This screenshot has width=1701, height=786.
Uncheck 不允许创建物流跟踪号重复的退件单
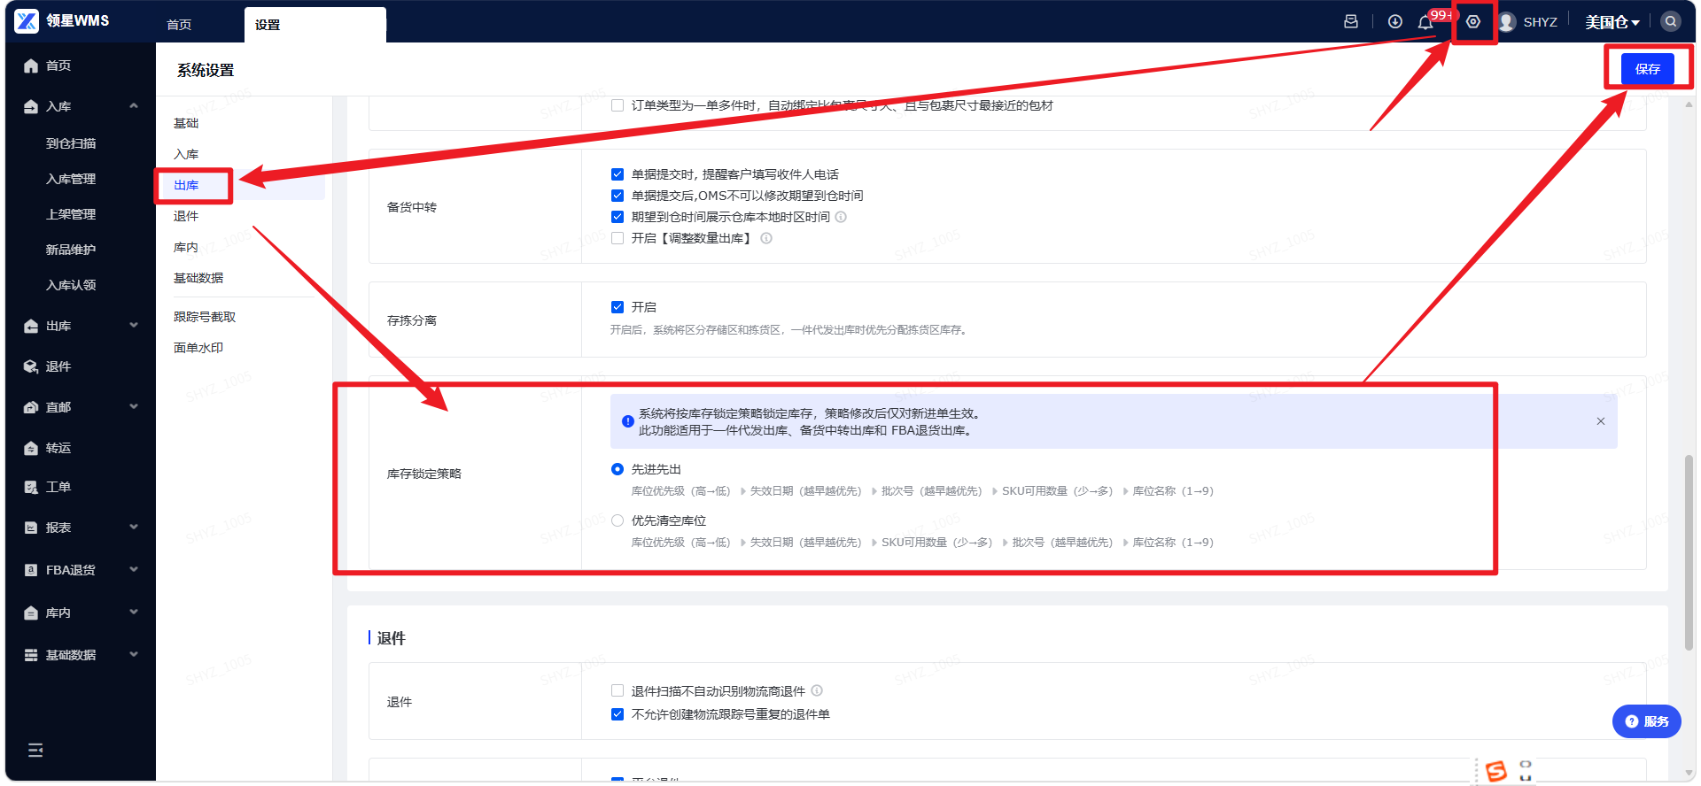[x=617, y=714]
